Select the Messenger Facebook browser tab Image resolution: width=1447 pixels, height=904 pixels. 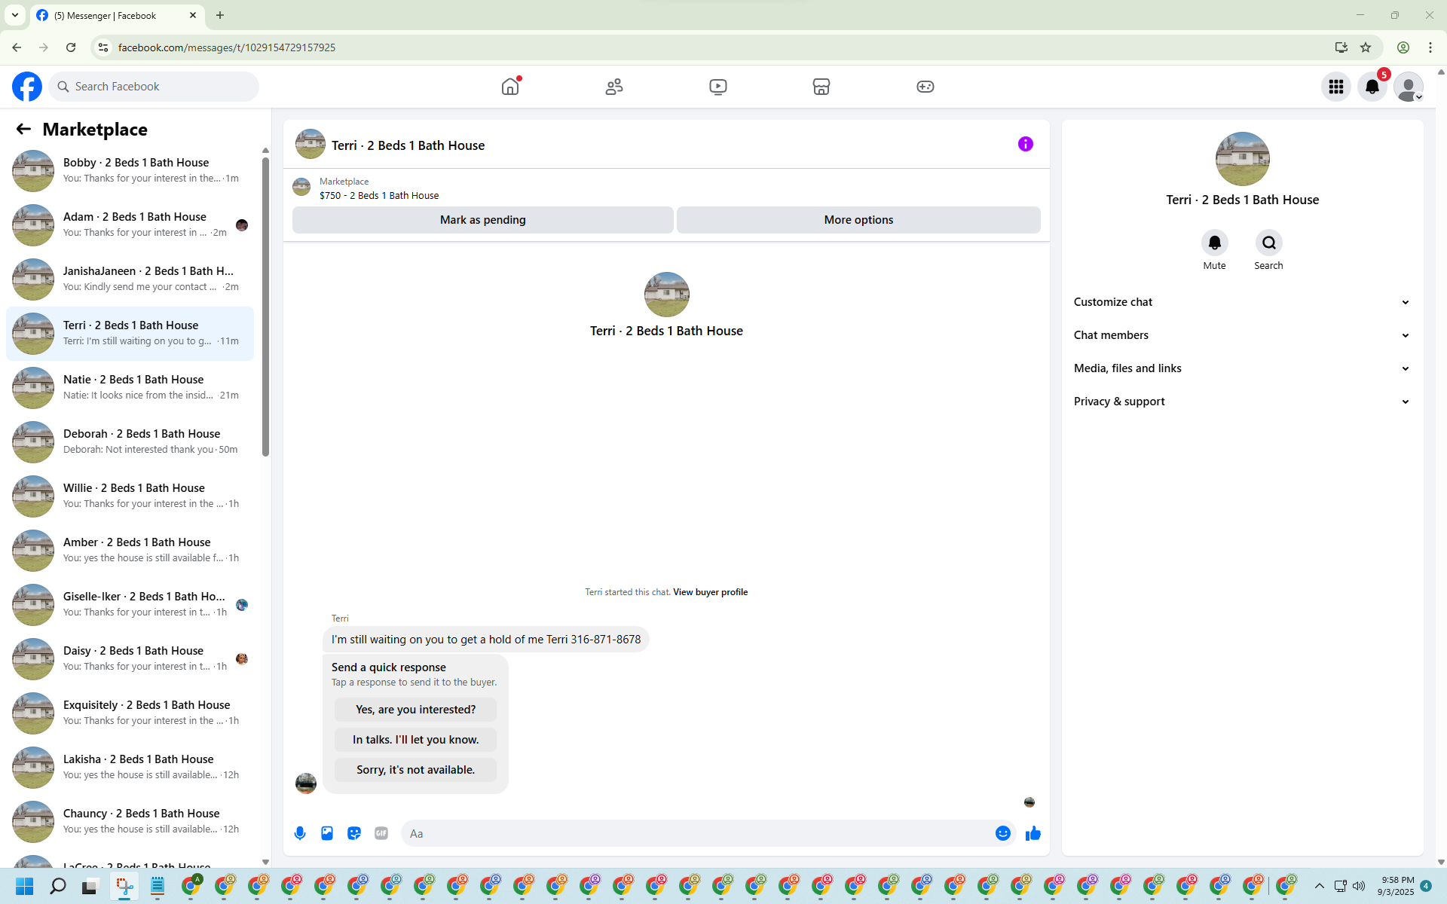click(117, 15)
